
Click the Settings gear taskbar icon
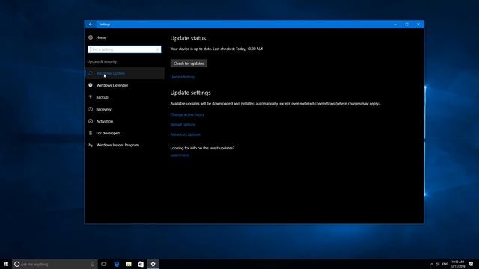pyautogui.click(x=153, y=264)
